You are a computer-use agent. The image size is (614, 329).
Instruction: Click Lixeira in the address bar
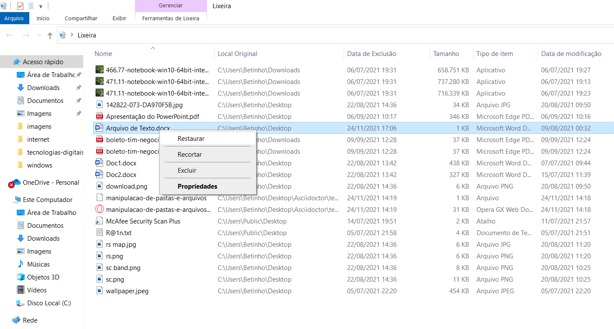click(x=87, y=35)
